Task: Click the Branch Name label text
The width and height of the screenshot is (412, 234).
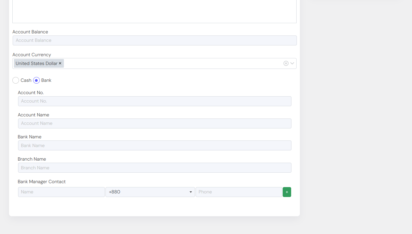Action: (32, 159)
